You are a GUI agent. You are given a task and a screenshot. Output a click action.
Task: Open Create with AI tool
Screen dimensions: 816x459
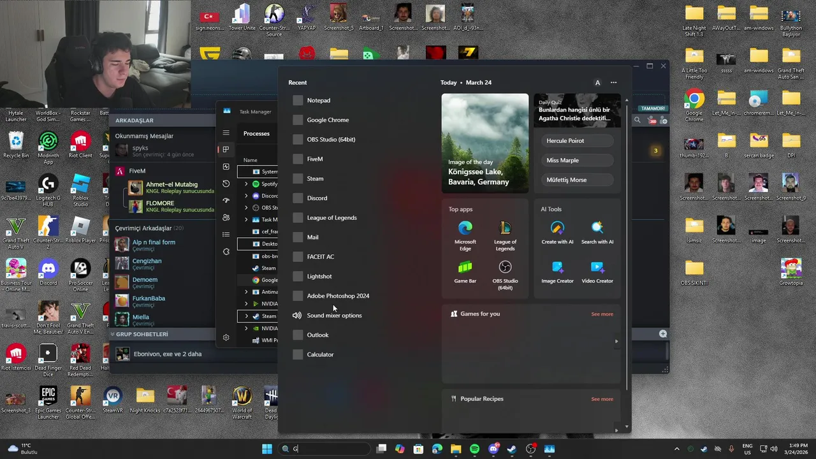tap(557, 233)
